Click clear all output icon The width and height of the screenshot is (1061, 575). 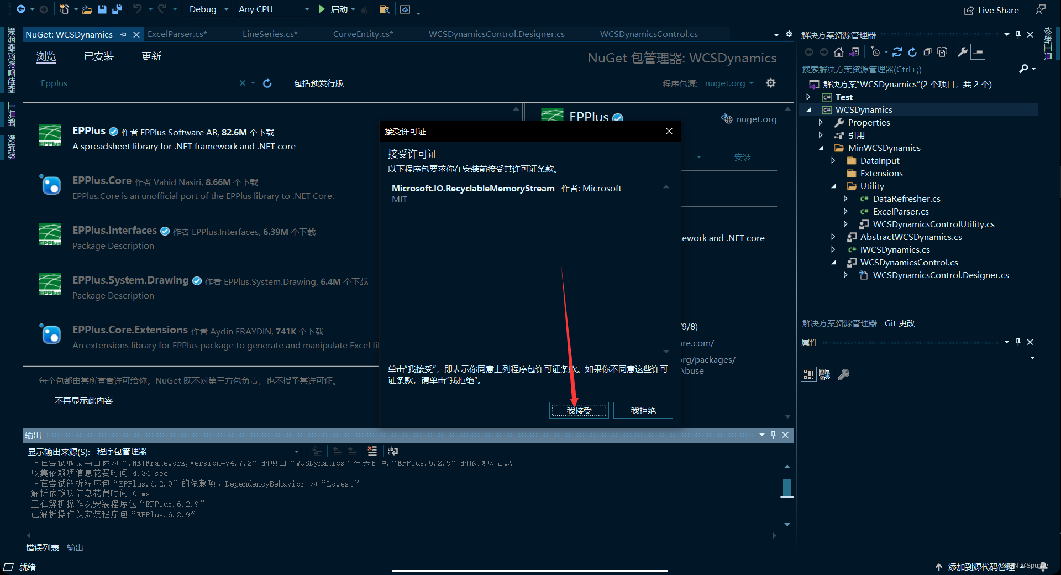pos(372,451)
